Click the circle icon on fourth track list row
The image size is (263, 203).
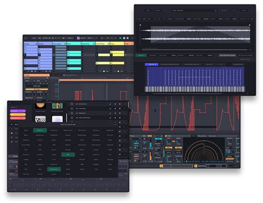click(72, 118)
